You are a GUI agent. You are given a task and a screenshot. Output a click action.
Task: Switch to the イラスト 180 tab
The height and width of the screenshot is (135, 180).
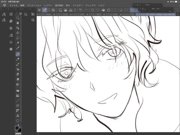(x=94, y=14)
